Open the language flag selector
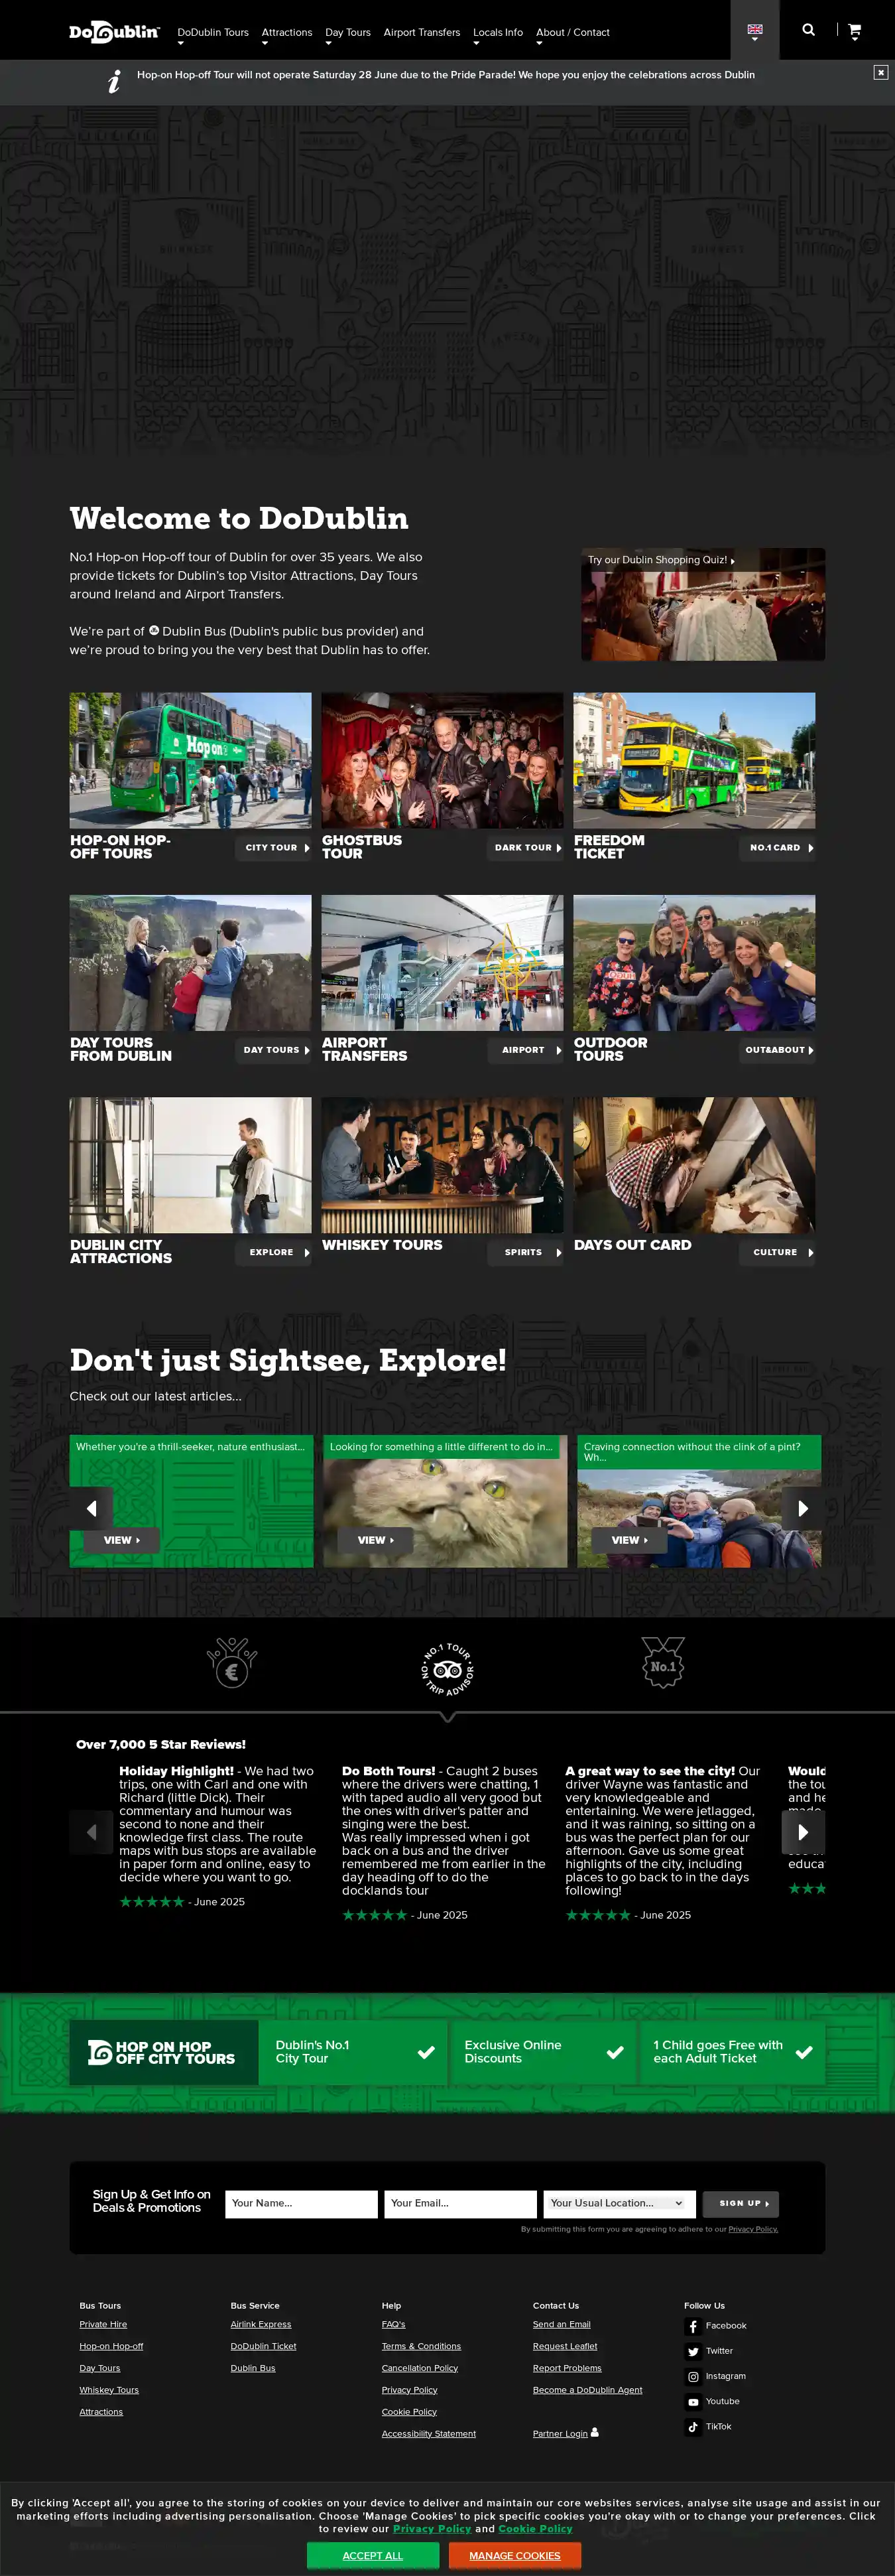The width and height of the screenshot is (895, 2576). pos(754,31)
